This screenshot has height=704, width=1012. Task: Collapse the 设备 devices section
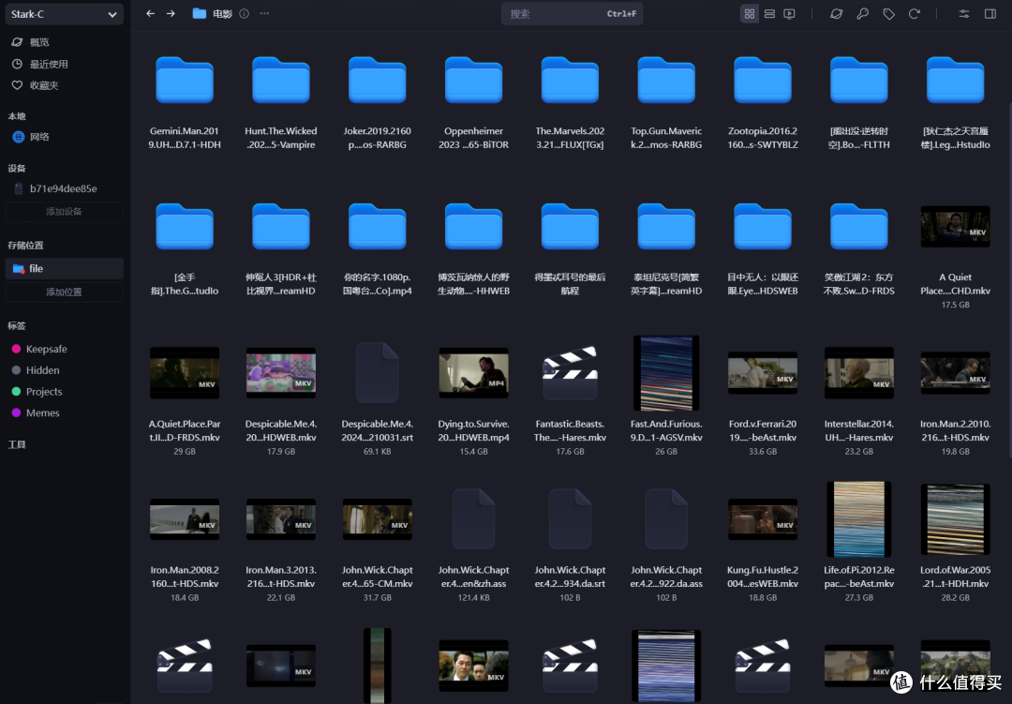[17, 168]
